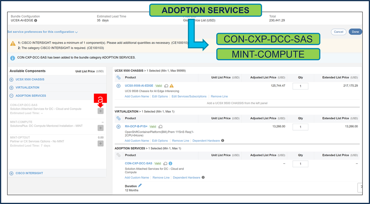Click support headset icon for RH-OCP-B-P1S=
Viewport: 370px width, 204px height.
pos(160,127)
